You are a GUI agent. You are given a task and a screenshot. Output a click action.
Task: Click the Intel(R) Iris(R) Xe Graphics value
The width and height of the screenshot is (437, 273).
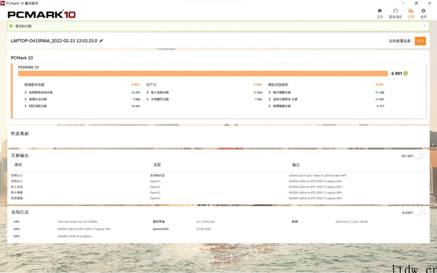click(74, 236)
